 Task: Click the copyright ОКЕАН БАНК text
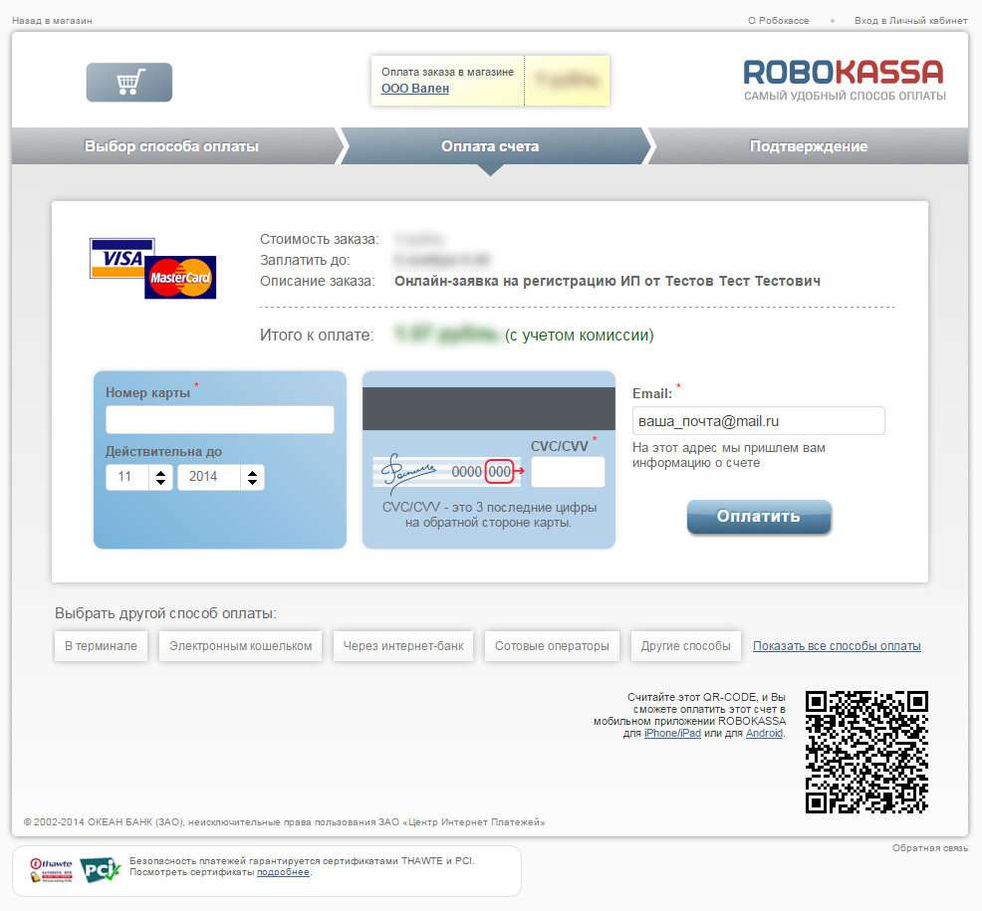(284, 822)
